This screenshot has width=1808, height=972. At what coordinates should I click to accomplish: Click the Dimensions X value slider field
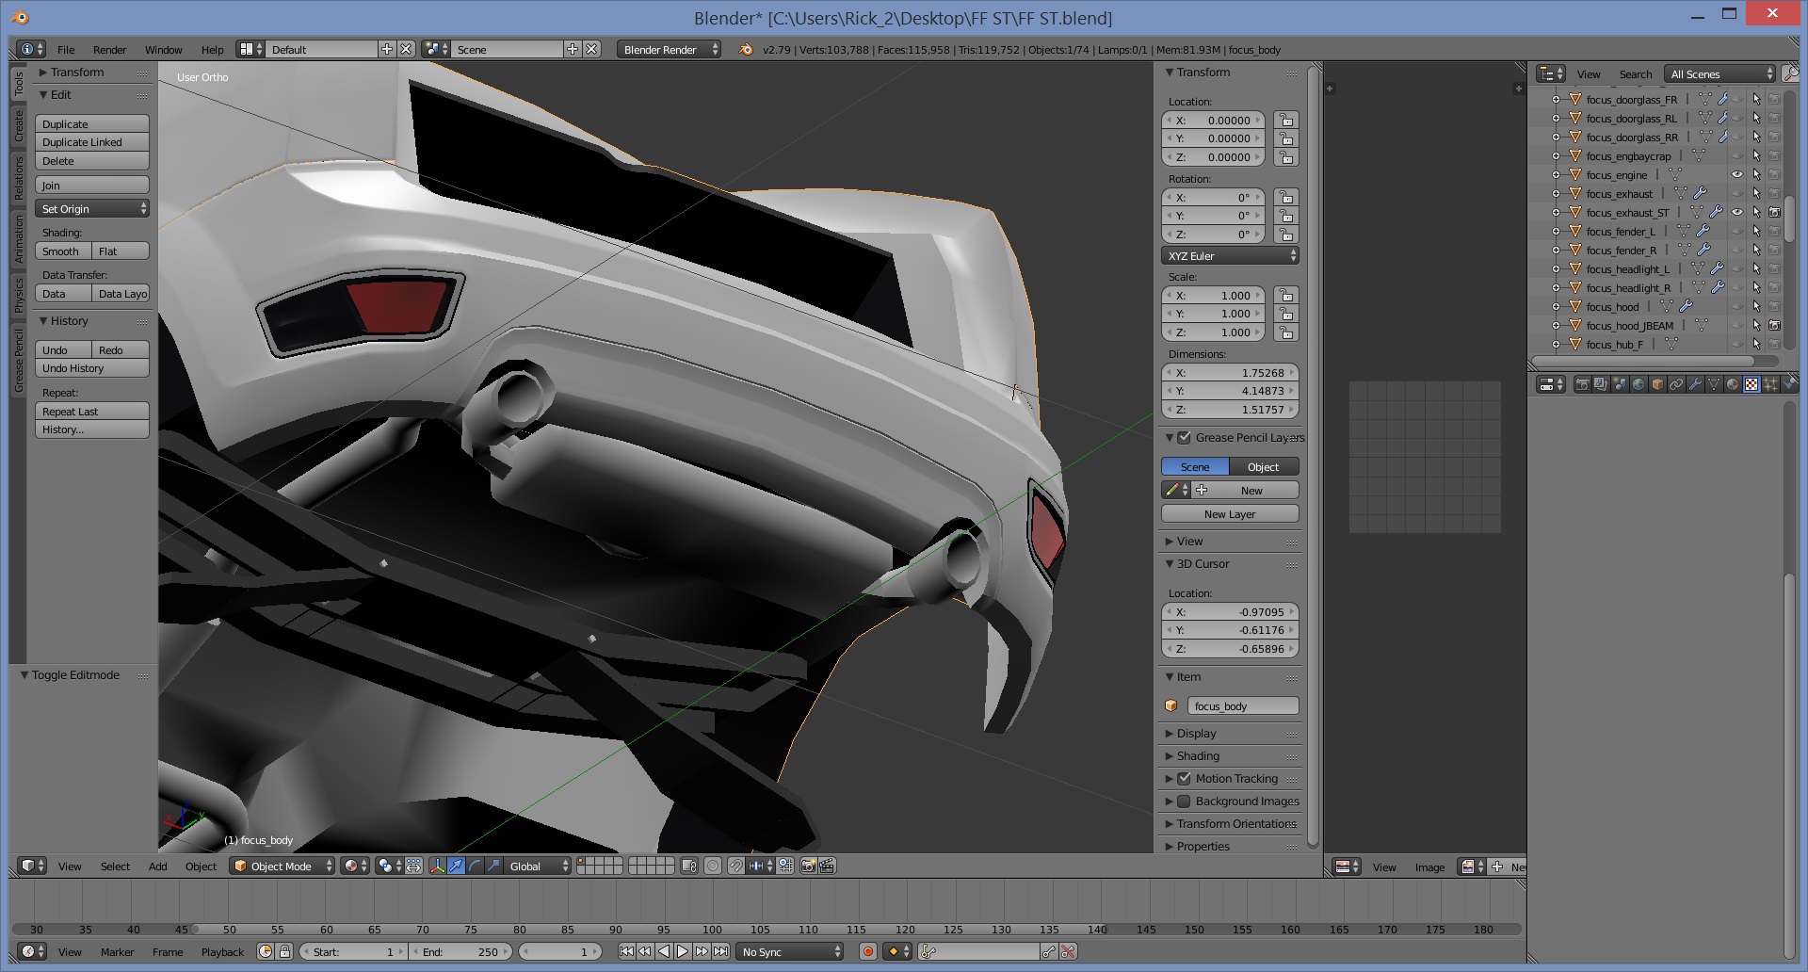tap(1229, 373)
